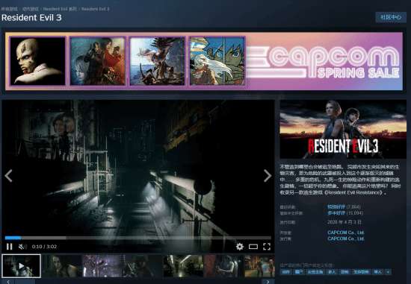Open the Monster Hunter art tile in banner
Image resolution: width=411 pixels, height=284 pixels.
point(158,61)
